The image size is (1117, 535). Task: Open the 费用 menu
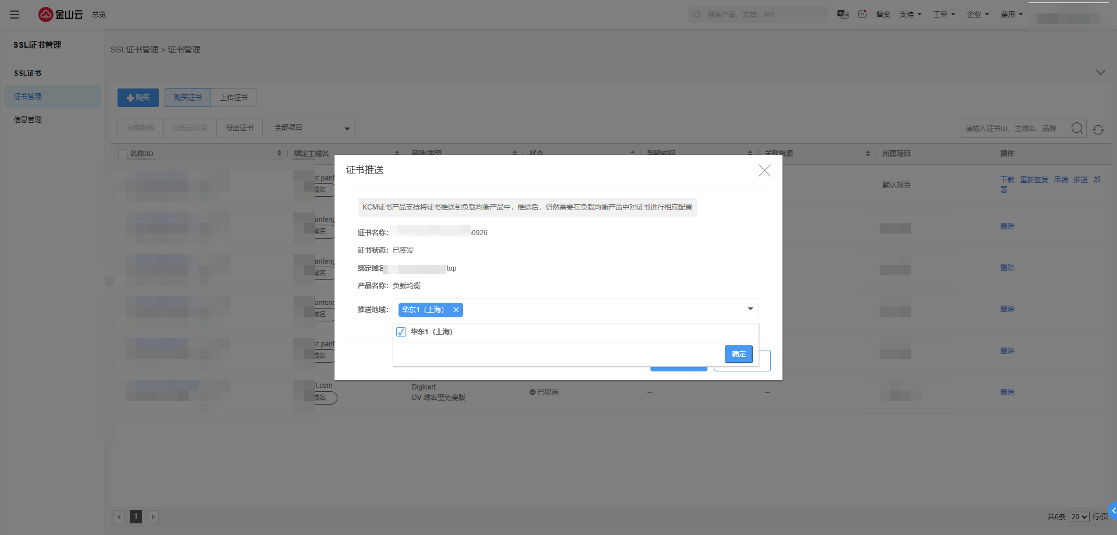1011,15
